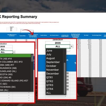Click Total Miles Driven in Jurisdiction header
106x106 pixels.
tap(12, 35)
